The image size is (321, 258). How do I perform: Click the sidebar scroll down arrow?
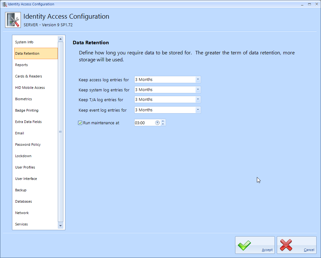coord(60,226)
